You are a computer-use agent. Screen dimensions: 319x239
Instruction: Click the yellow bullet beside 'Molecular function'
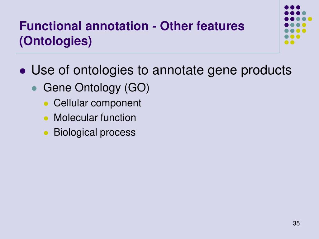(x=46, y=119)
